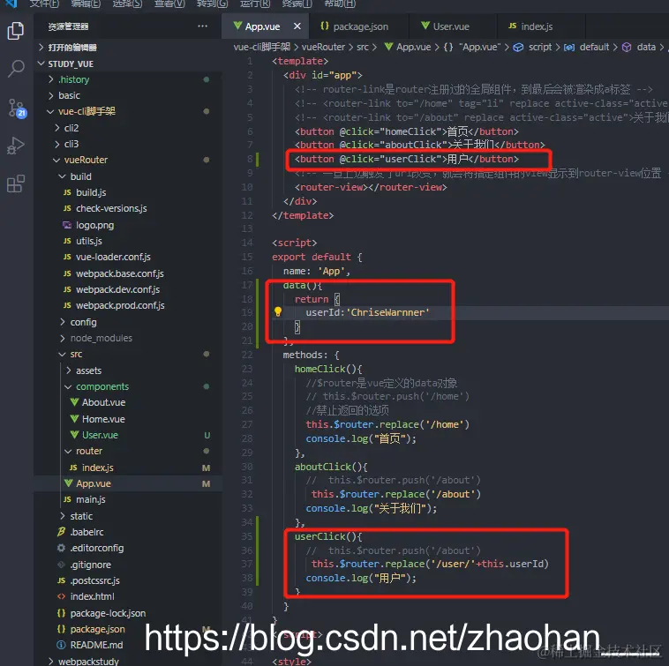Screen dimensions: 669x666
Task: Open index.html file
Action: click(92, 596)
